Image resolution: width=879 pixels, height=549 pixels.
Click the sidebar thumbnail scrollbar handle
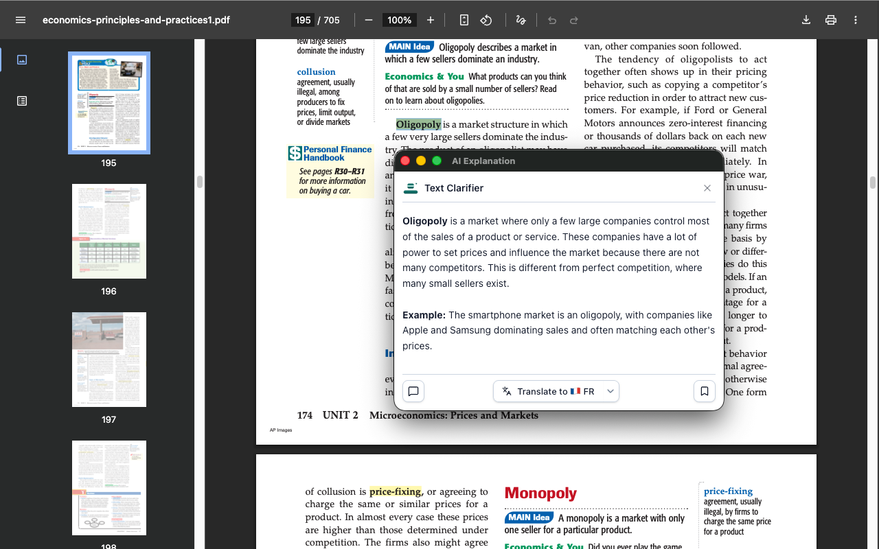coord(200,182)
